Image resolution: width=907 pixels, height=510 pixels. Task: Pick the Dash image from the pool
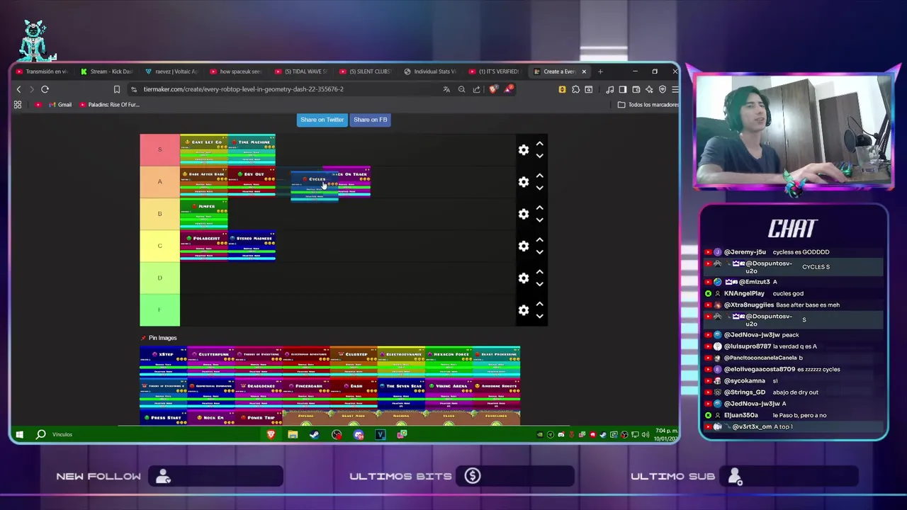click(354, 393)
